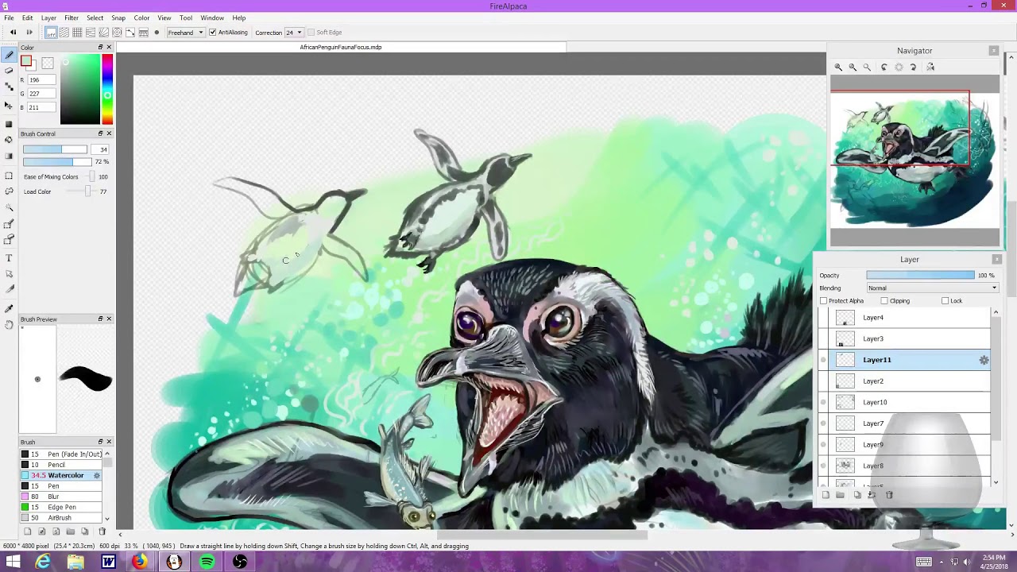Turn on crisscross snap grid

(77, 33)
